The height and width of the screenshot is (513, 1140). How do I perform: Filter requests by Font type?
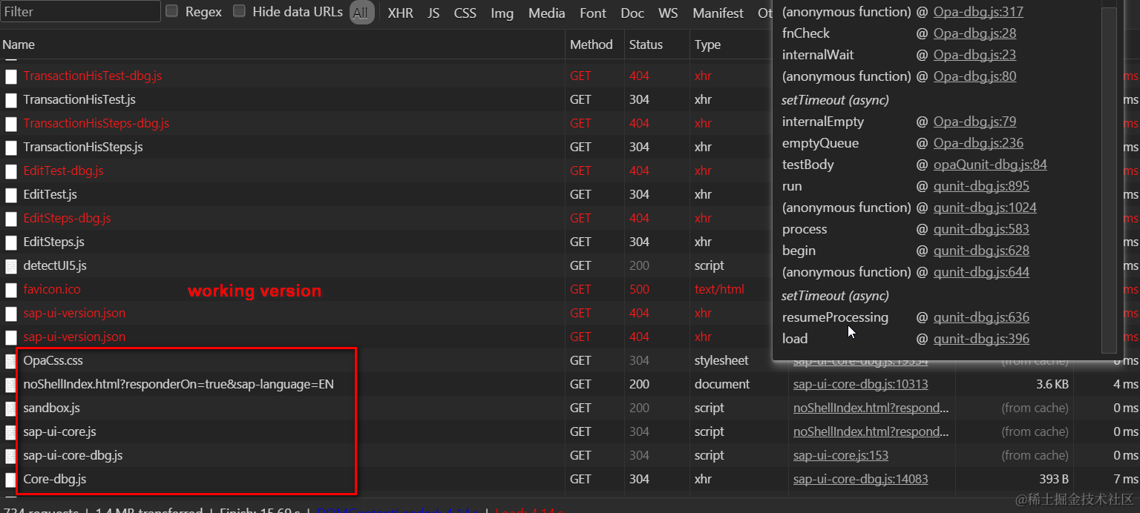click(593, 13)
